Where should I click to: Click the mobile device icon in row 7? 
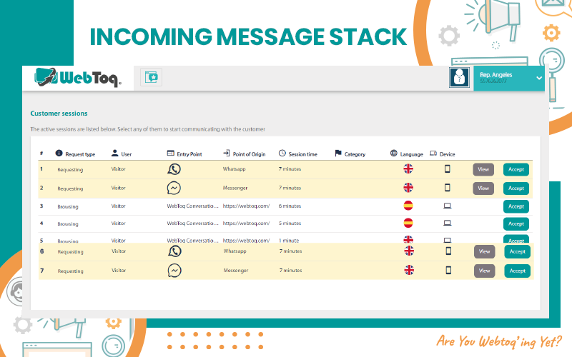[x=448, y=271]
